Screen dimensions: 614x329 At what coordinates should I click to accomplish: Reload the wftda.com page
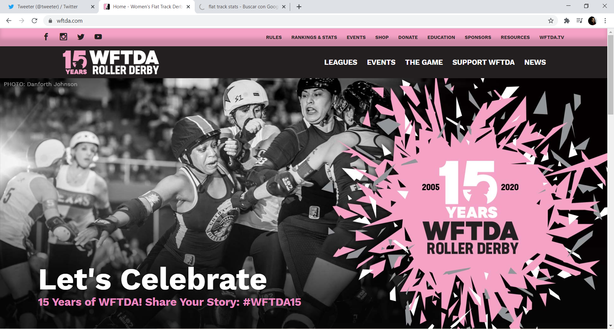click(x=35, y=21)
